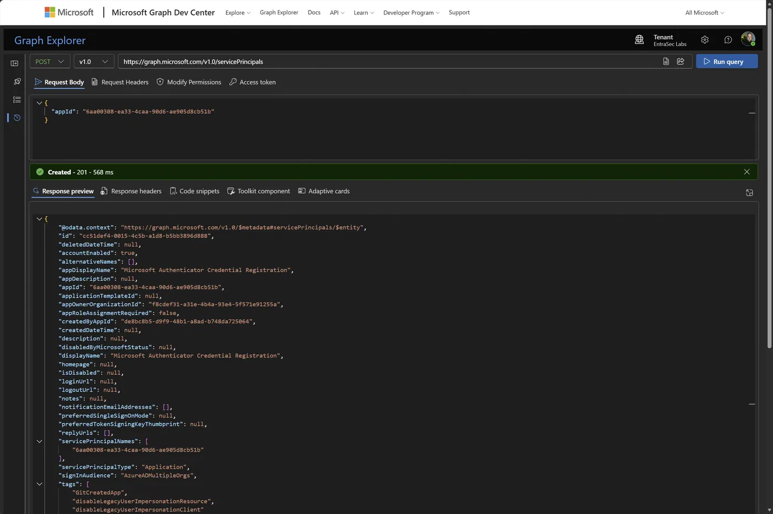This screenshot has height=514, width=773.
Task: Expand the API menu
Action: 337,13
